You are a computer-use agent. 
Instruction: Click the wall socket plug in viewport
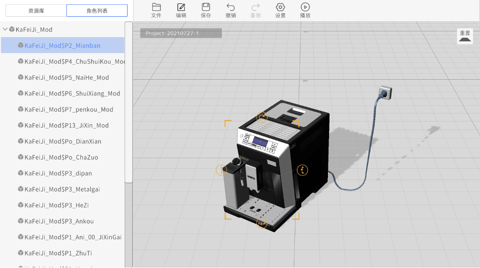(x=385, y=93)
